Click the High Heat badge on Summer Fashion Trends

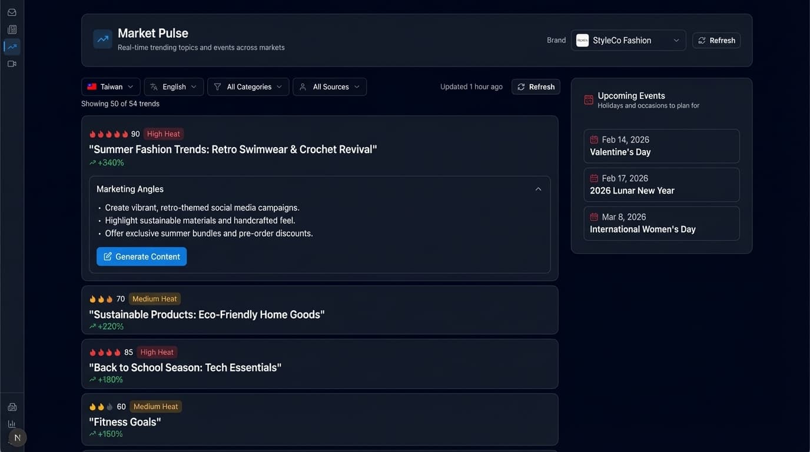pos(163,134)
